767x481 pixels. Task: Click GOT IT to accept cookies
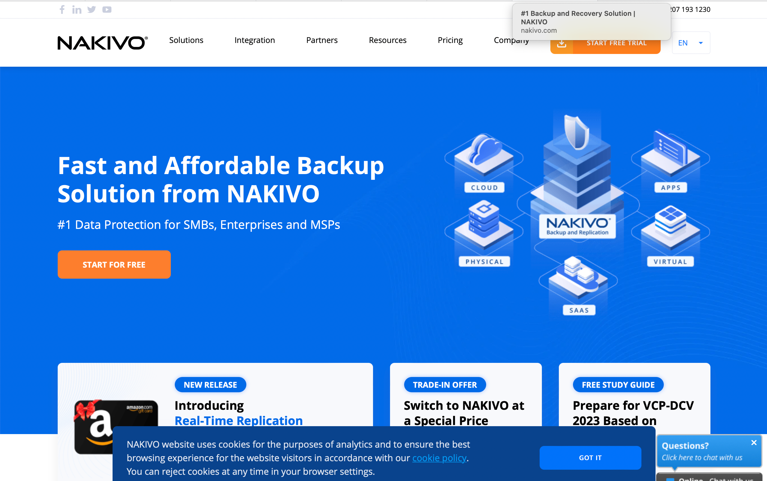point(589,457)
